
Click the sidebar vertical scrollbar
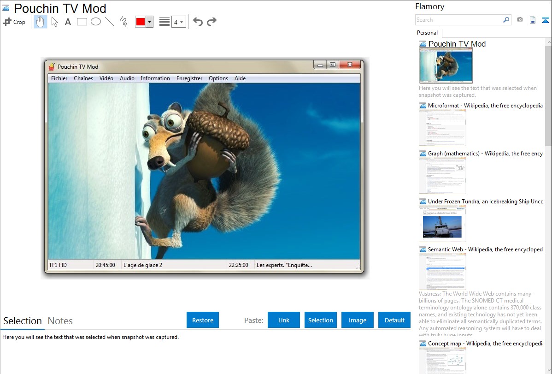[x=548, y=95]
